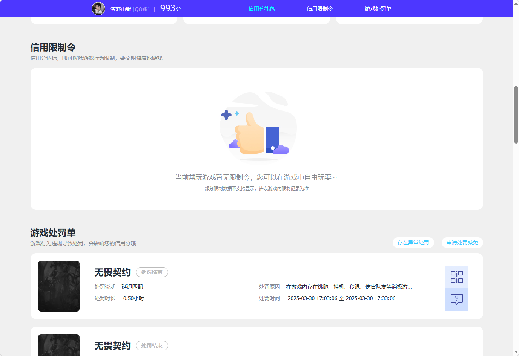This screenshot has height=356, width=519.
Task: Click 存在异常处罚 button
Action: pyautogui.click(x=413, y=243)
